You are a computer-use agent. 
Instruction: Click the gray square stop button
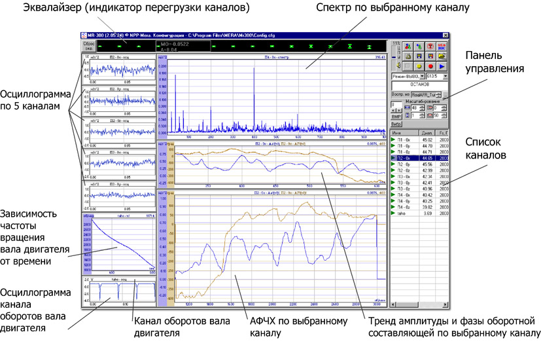[408, 66]
